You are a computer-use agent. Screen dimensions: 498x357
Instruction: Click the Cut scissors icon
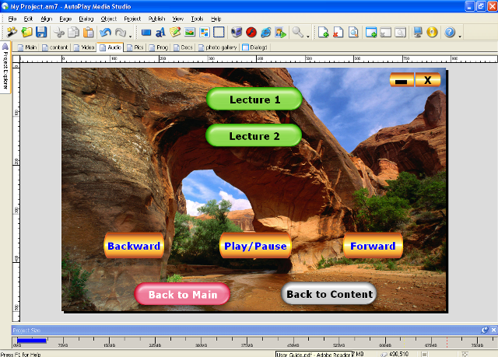pos(59,33)
